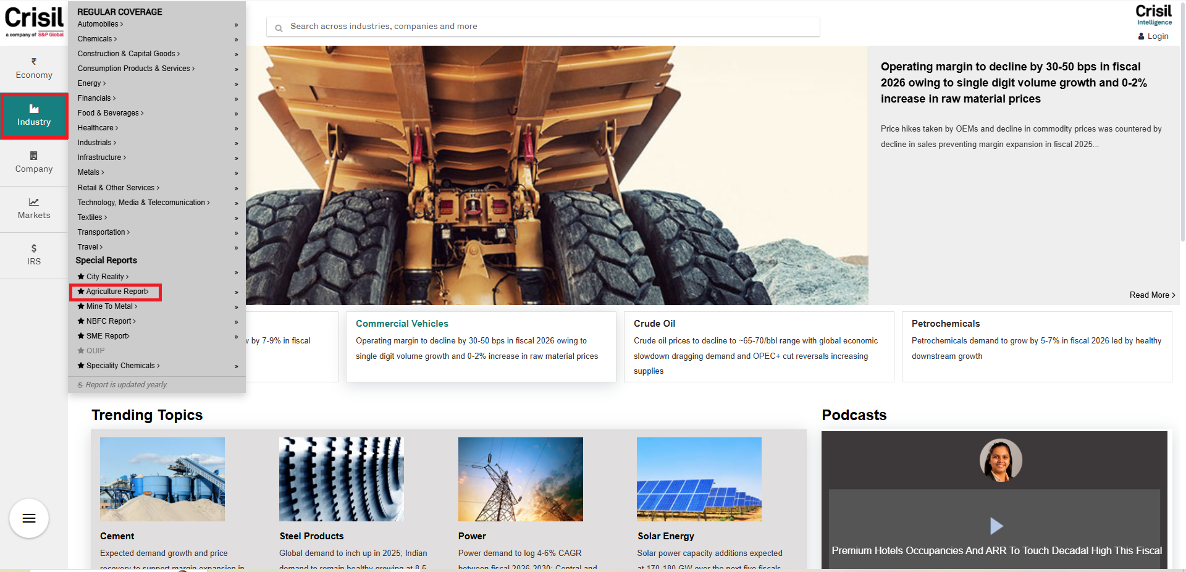Open the NBFC Report menu entry
Image resolution: width=1186 pixels, height=572 pixels.
tap(109, 321)
